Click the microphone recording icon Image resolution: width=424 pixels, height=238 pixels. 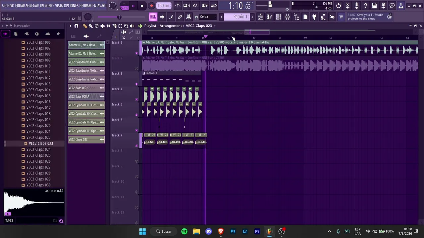(356, 6)
